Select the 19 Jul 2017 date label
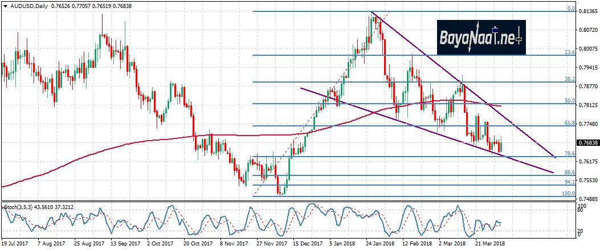 pyautogui.click(x=15, y=242)
